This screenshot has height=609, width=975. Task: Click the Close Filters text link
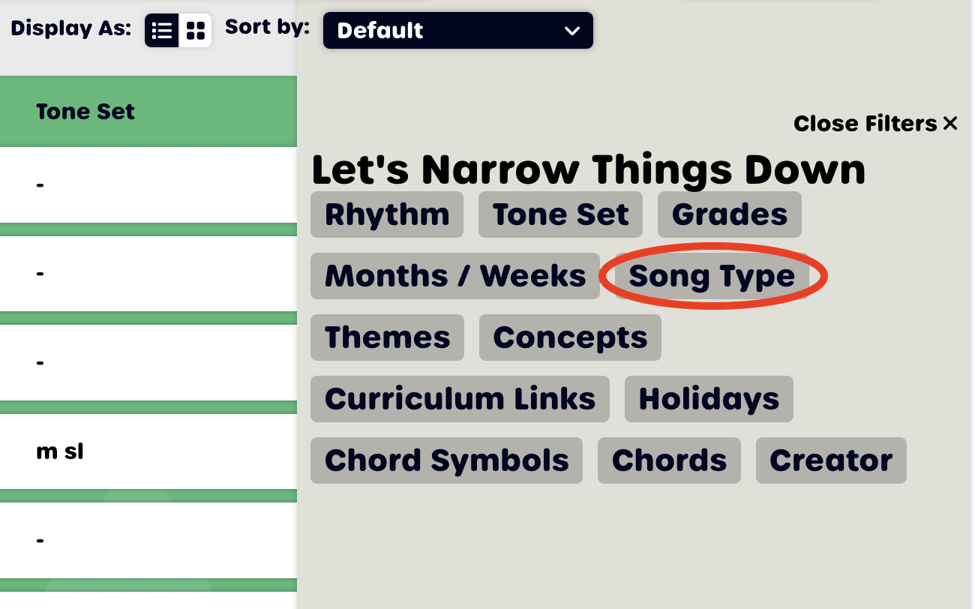865,123
